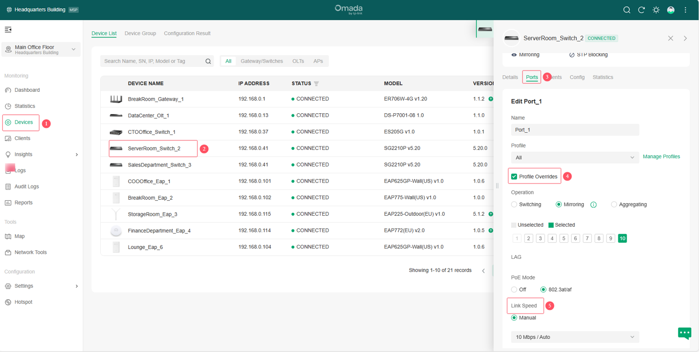Click the device search input field
Image resolution: width=699 pixels, height=352 pixels.
click(x=153, y=61)
